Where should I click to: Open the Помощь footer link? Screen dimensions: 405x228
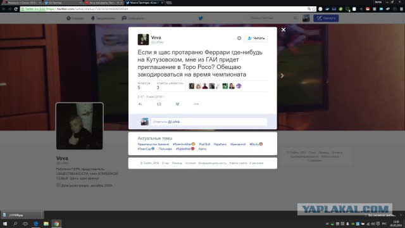[177, 163]
